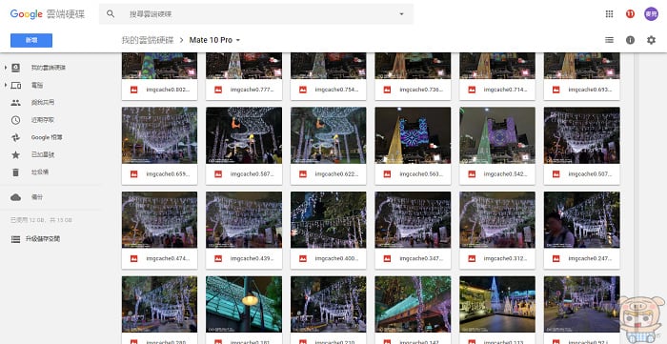Show the details info panel
Viewport: 667px width, 344px height.
(630, 40)
